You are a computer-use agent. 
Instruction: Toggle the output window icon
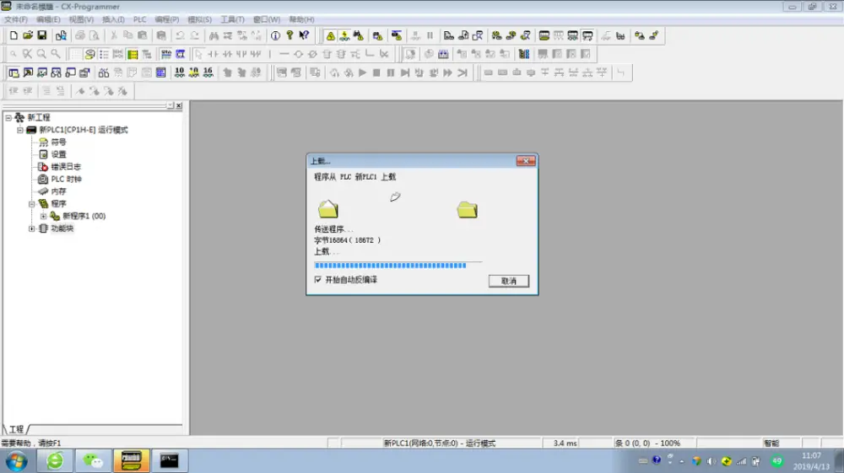(x=28, y=73)
